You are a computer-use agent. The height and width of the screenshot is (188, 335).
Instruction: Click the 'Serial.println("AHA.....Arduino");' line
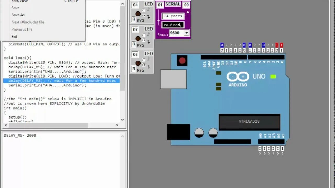[x=47, y=85]
